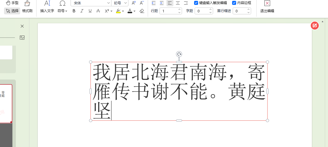Underline the selected text
This screenshot has width=328, height=147.
coord(90,11)
